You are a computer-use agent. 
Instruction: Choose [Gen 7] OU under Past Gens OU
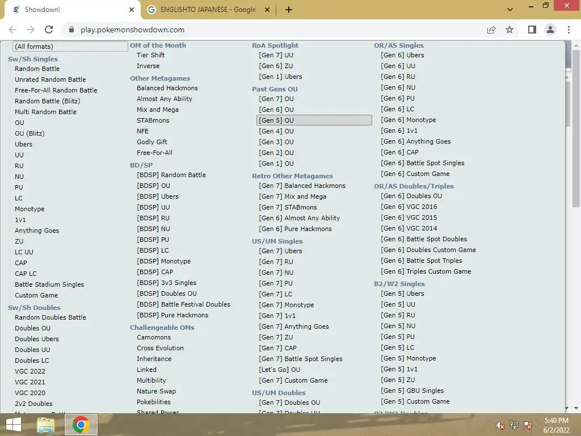coord(276,99)
